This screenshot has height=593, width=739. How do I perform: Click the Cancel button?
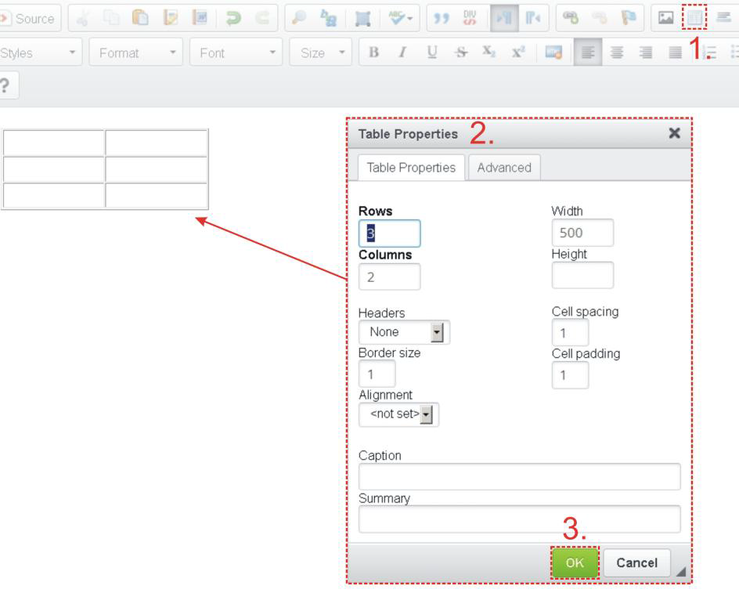(636, 562)
